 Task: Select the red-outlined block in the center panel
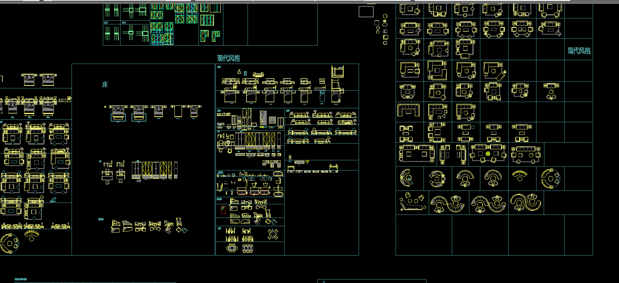[223, 210]
